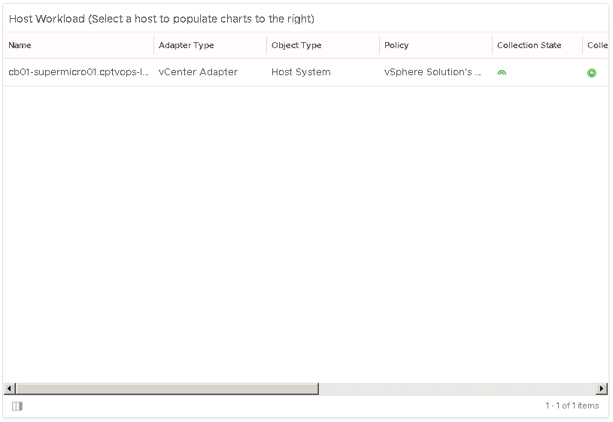The image size is (613, 422).
Task: Click the Host Workload widget title
Action: [161, 19]
